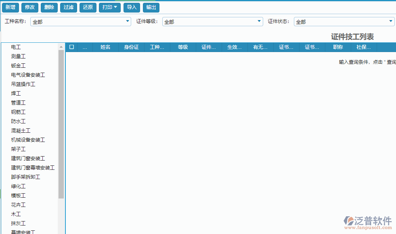This screenshot has width=396, height=234.
Task: Click the 输出 export button
Action: [151, 7]
